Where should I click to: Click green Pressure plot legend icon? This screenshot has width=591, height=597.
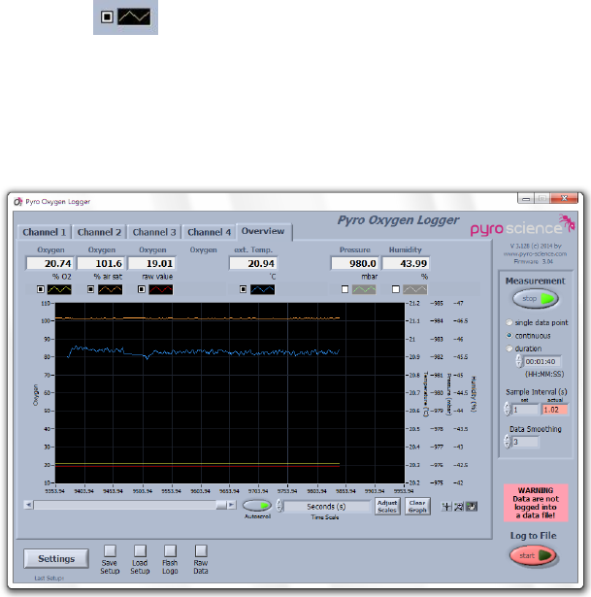pyautogui.click(x=364, y=289)
